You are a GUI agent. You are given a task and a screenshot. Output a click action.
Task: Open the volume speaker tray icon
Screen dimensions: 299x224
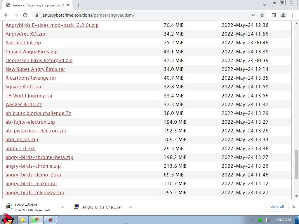(x=267, y=220)
